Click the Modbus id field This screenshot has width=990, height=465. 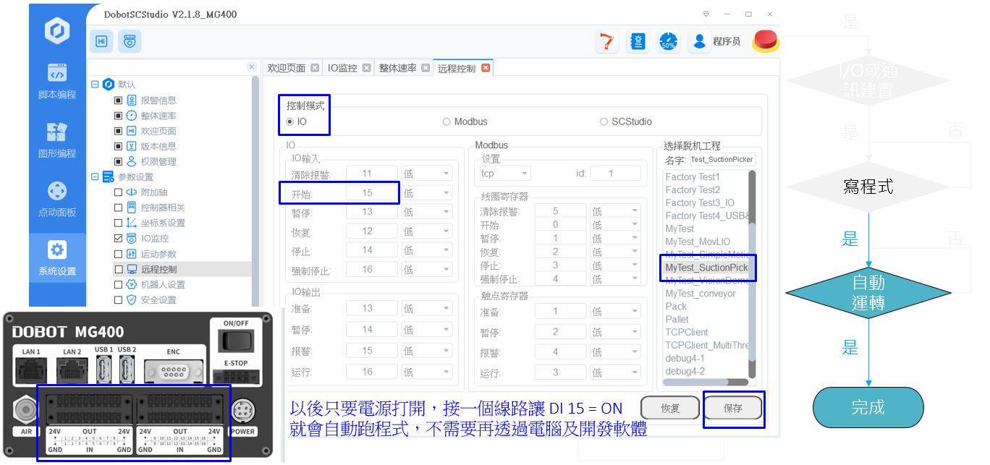(615, 174)
